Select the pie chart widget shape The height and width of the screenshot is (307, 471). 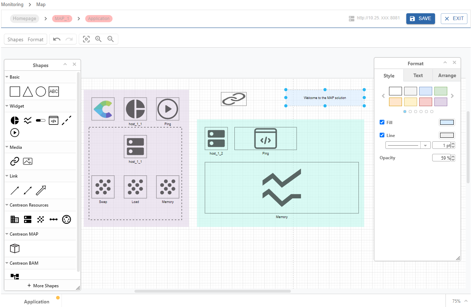coord(15,121)
